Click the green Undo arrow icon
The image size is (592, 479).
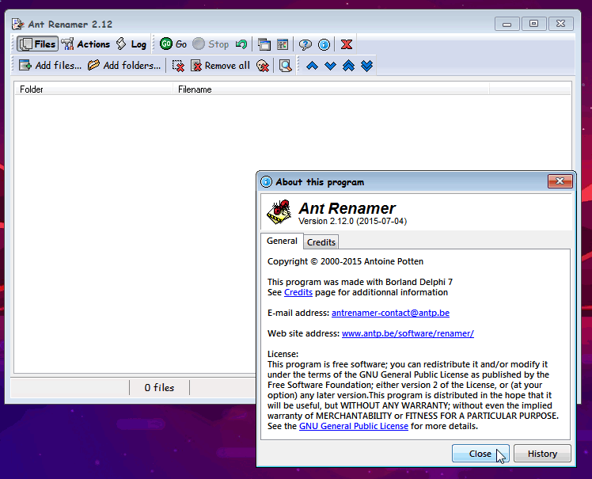pos(241,44)
